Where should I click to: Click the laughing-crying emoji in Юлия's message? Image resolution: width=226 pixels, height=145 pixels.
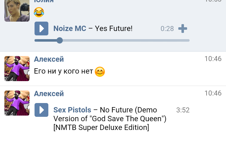click(x=39, y=12)
